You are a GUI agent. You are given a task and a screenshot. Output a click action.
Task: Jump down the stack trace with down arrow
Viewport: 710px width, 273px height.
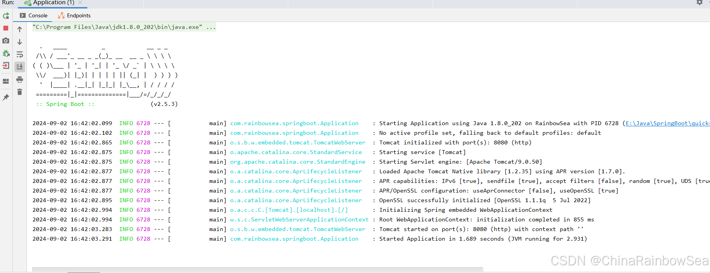click(20, 42)
